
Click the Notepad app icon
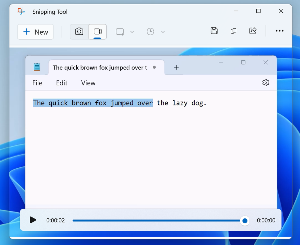coord(37,67)
